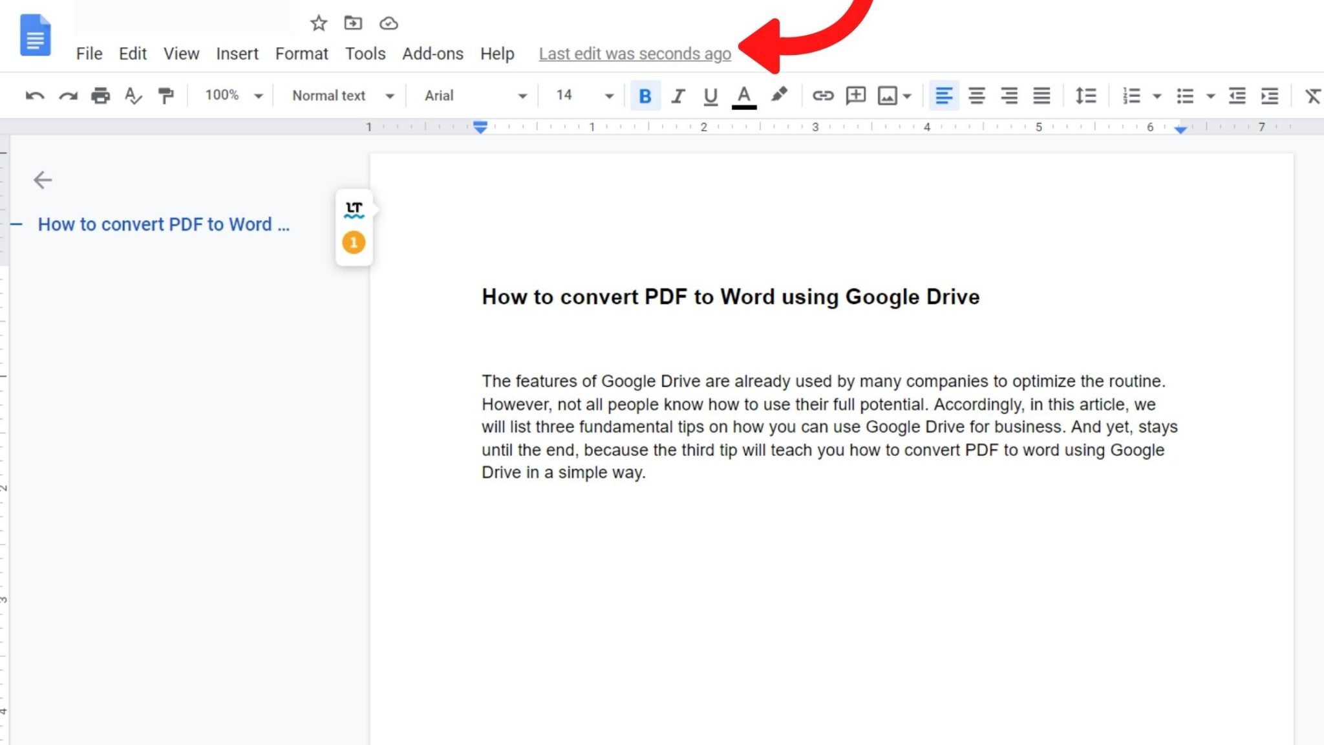
Task: Close the document outline with back arrow
Action: pyautogui.click(x=43, y=180)
